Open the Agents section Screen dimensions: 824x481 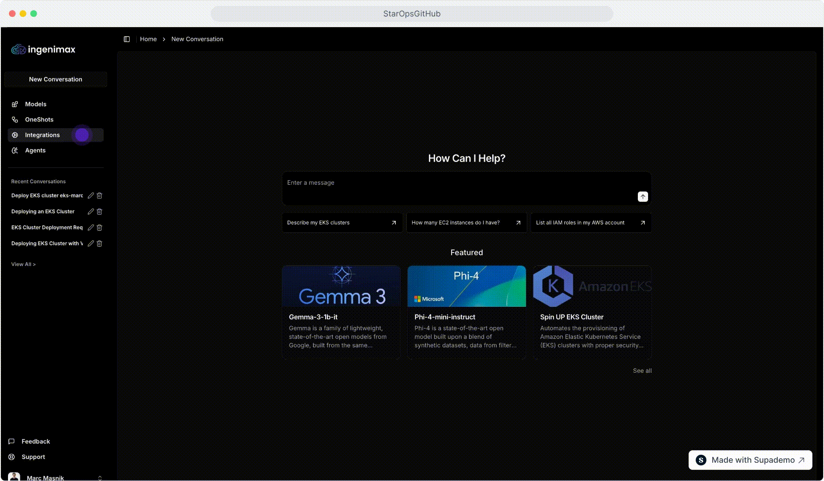click(35, 151)
